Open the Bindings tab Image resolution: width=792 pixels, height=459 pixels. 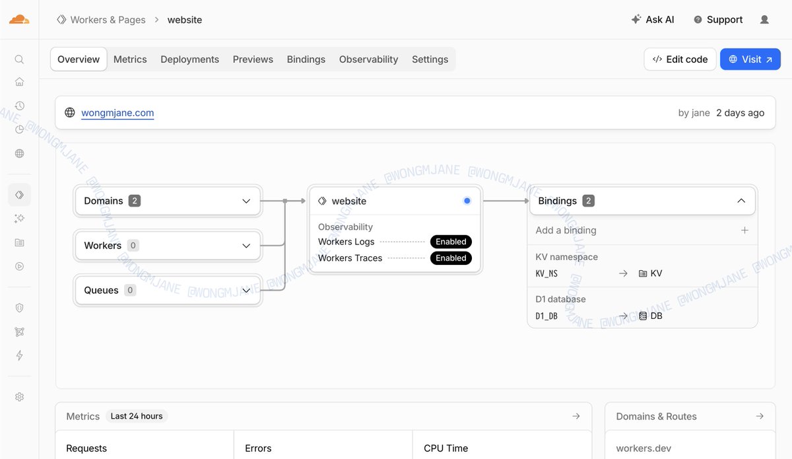[x=306, y=59]
